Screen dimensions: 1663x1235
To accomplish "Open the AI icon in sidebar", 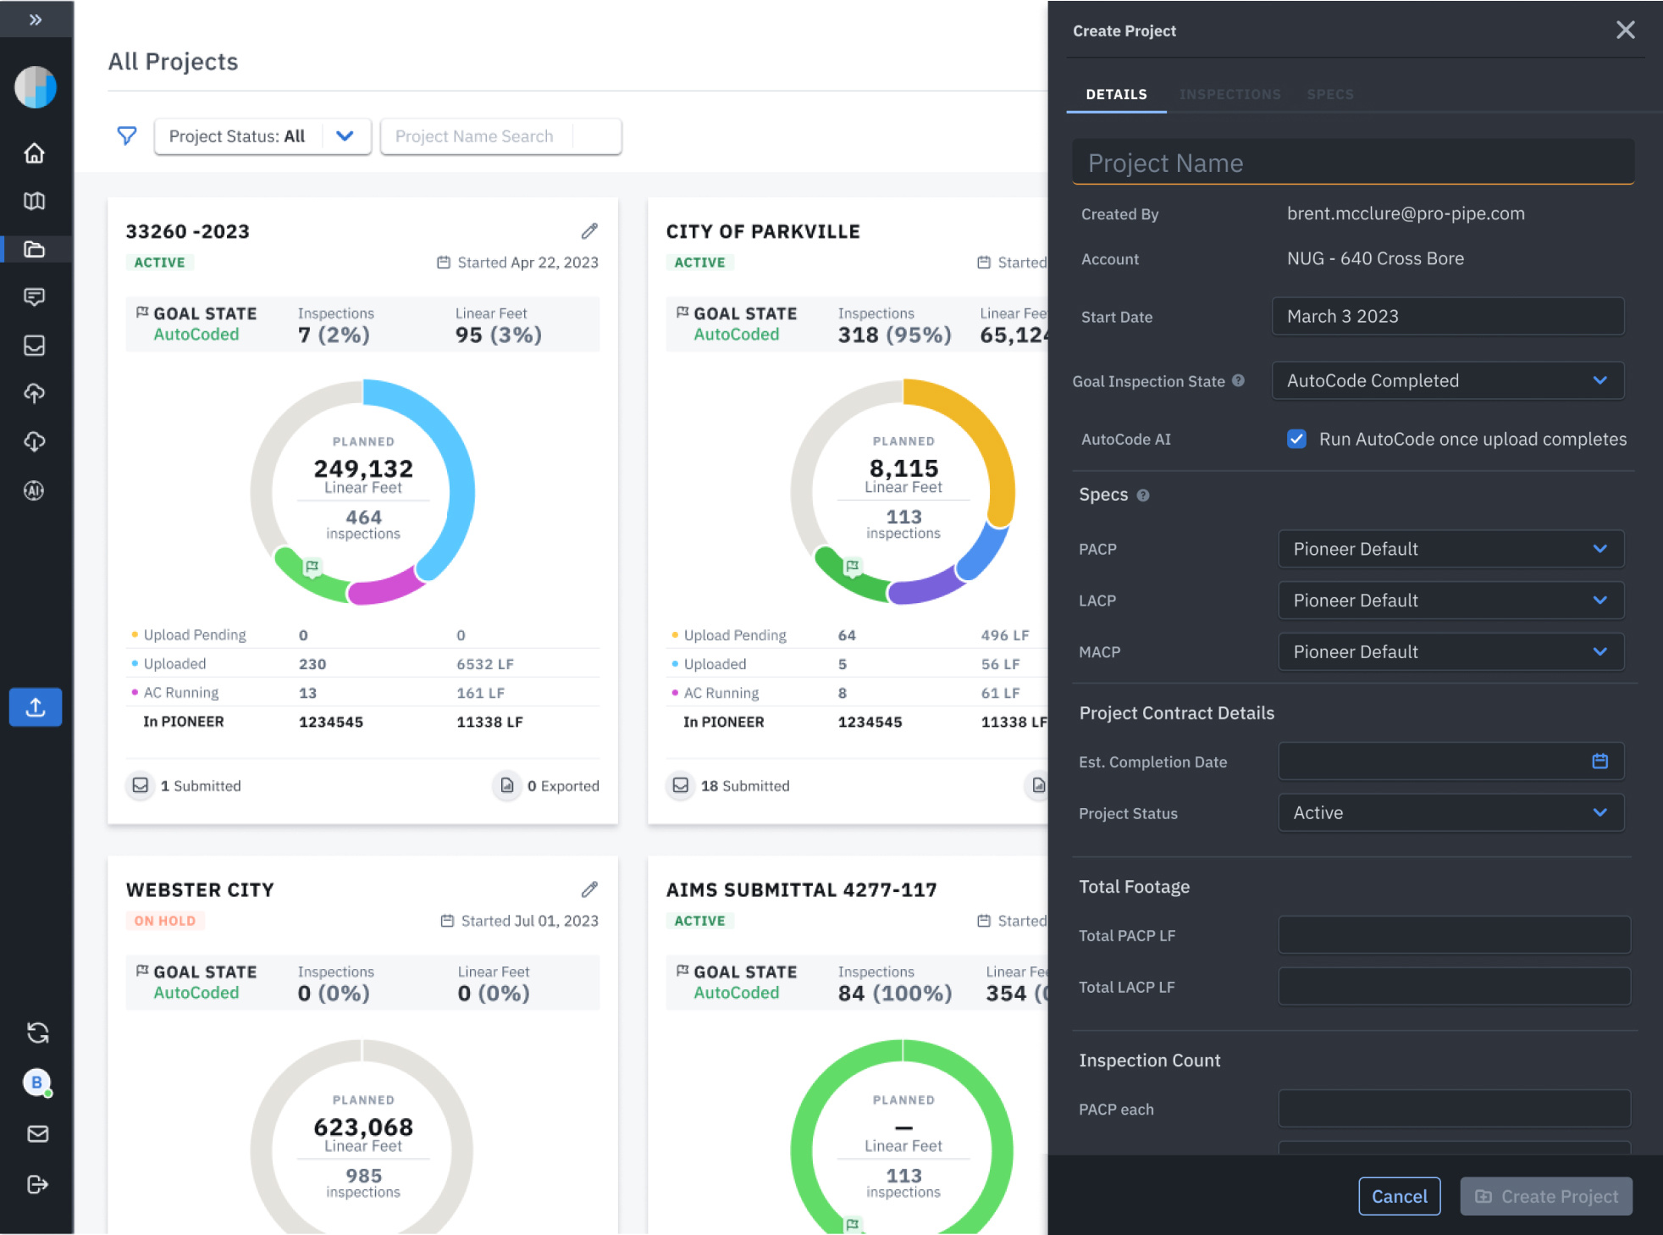I will point(34,490).
